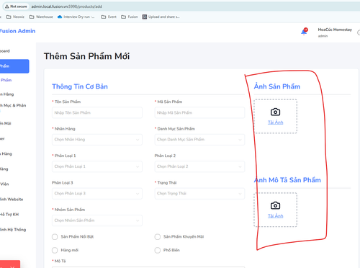The width and height of the screenshot is (360, 268).
Task: Click the 'Nhãn Hàng' field label
Action: coord(65,129)
